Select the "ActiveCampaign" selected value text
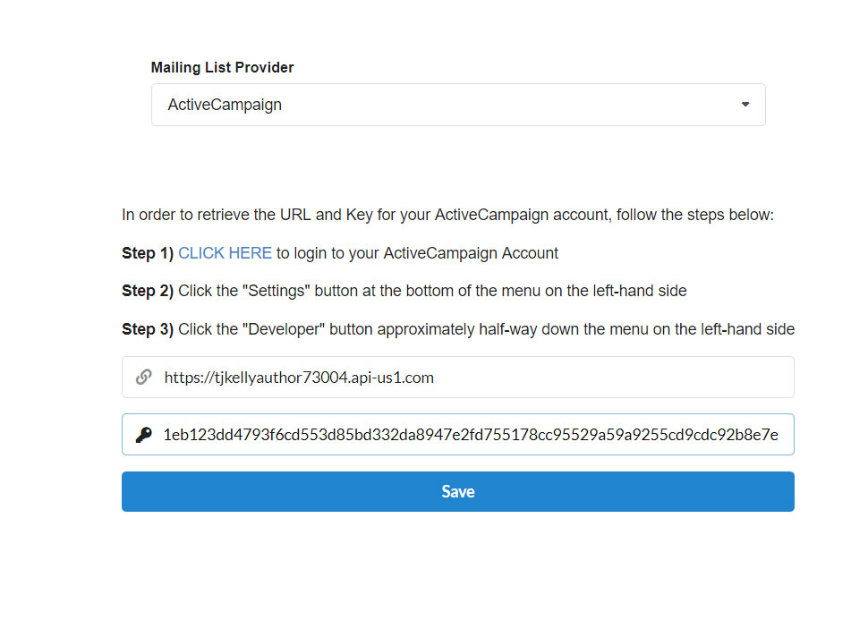This screenshot has height=637, width=868. point(225,105)
